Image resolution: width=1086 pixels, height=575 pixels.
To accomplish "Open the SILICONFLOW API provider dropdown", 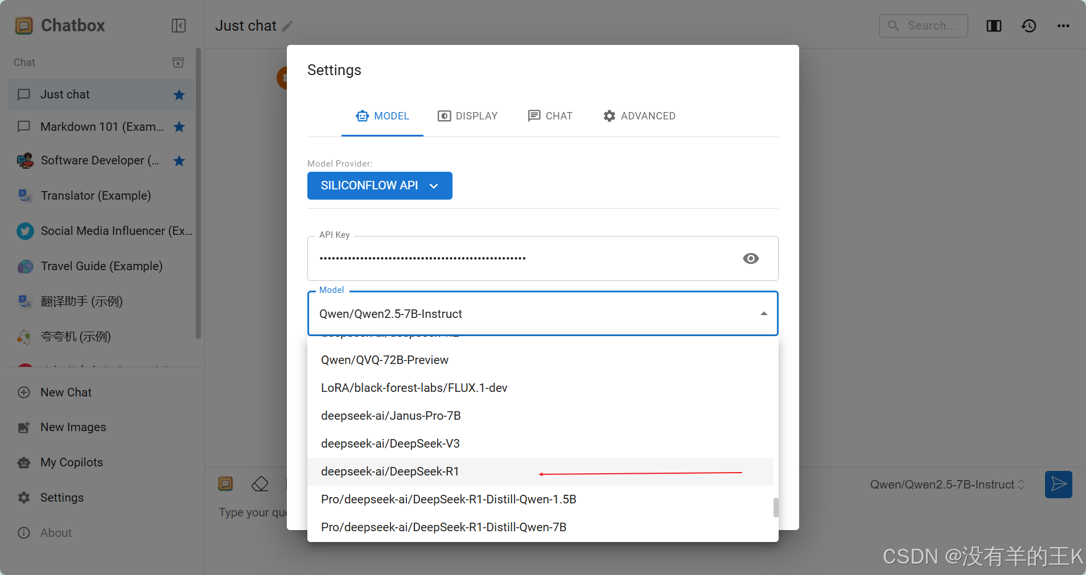I will click(x=380, y=185).
